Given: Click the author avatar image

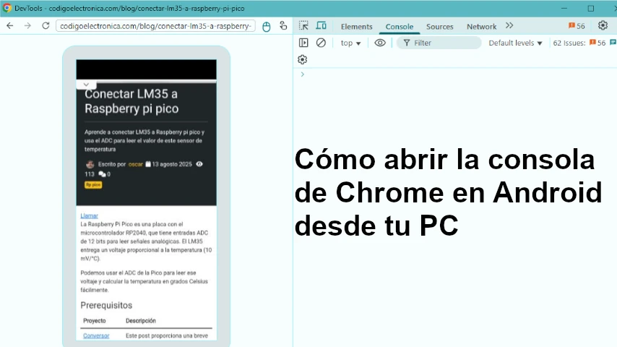Looking at the screenshot, I should point(90,164).
